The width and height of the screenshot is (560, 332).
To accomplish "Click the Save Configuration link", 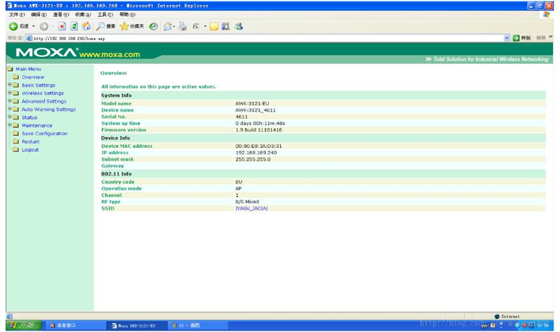I will pos(44,134).
